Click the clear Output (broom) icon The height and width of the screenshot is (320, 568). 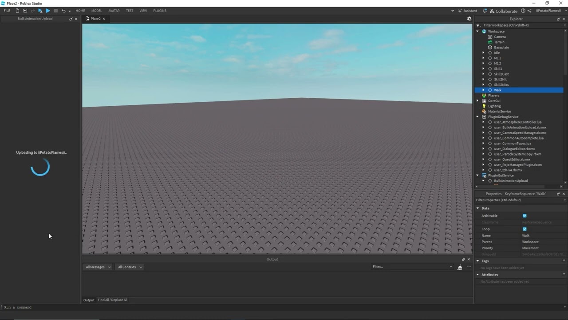[460, 267]
